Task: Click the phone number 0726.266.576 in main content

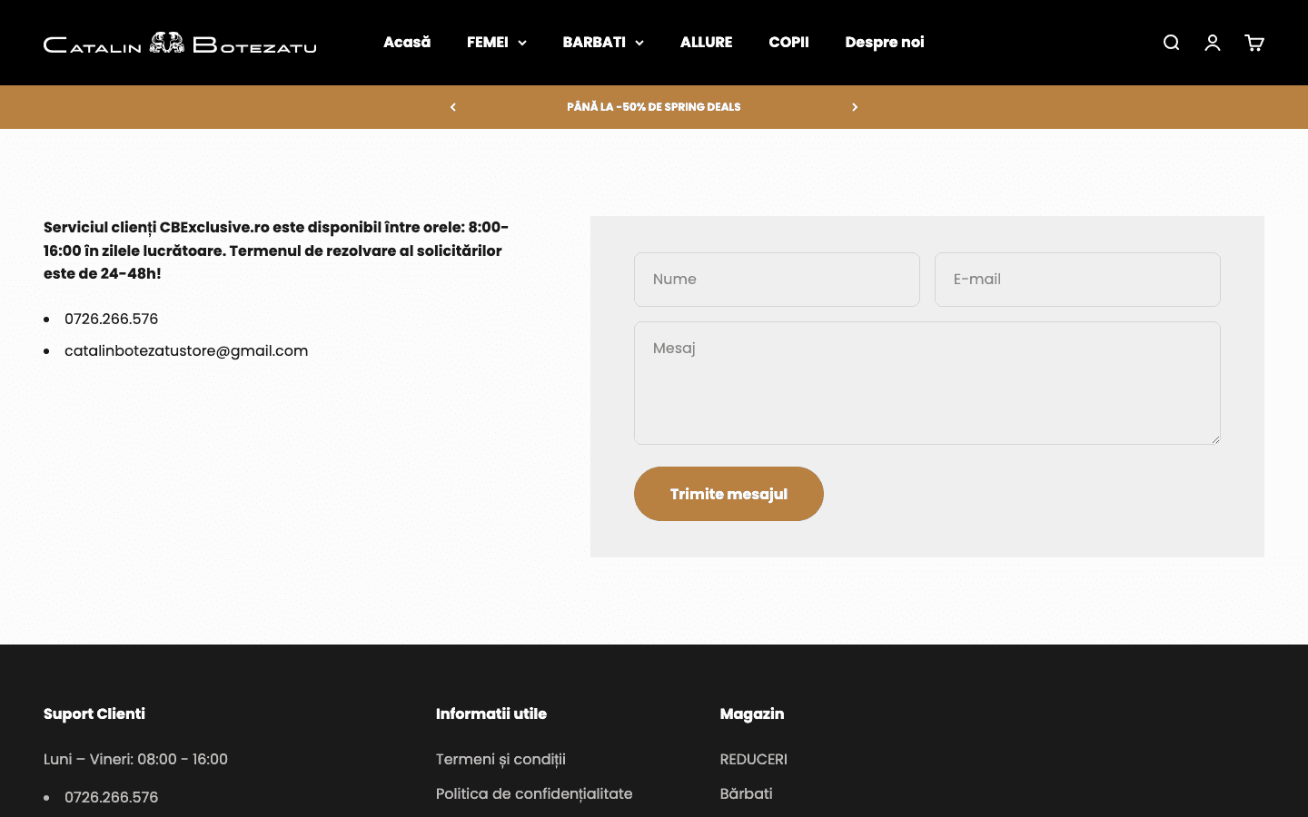Action: tap(111, 319)
